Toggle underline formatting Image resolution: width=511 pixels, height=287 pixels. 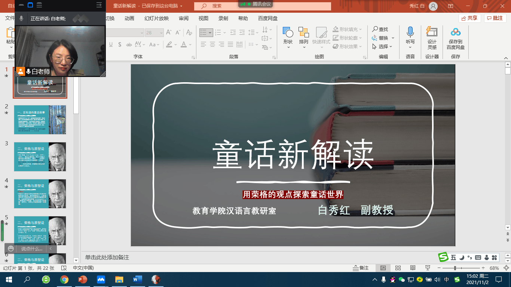(111, 44)
